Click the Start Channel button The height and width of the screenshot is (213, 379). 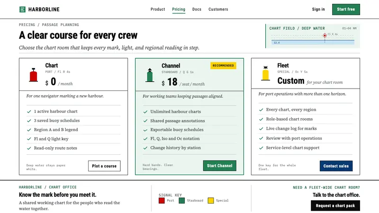tap(220, 166)
